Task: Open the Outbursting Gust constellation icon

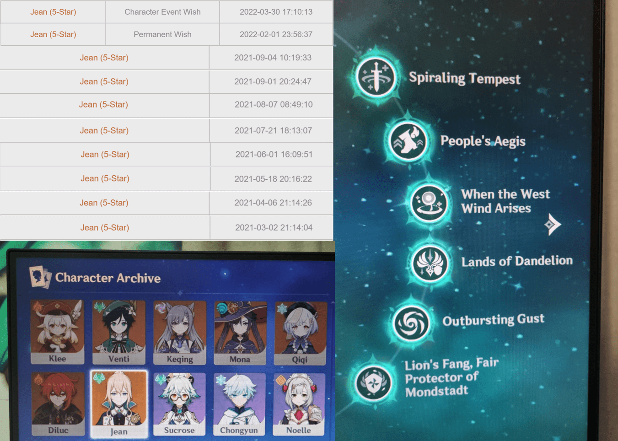Action: (x=411, y=323)
